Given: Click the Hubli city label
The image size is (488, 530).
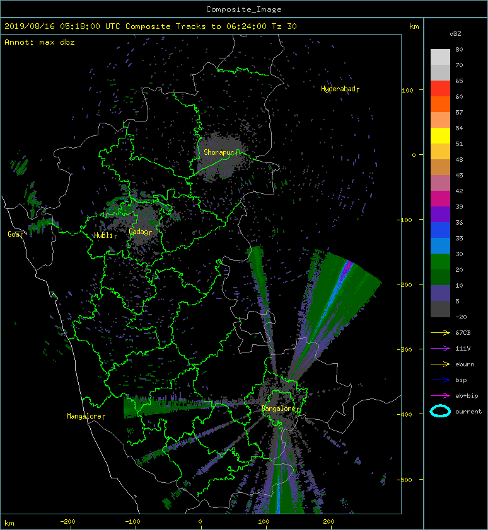Looking at the screenshot, I should click(105, 235).
